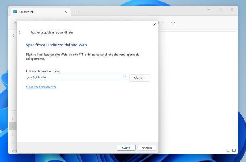
Task: Click the Questo PC monitor icon
Action: pos(15,12)
